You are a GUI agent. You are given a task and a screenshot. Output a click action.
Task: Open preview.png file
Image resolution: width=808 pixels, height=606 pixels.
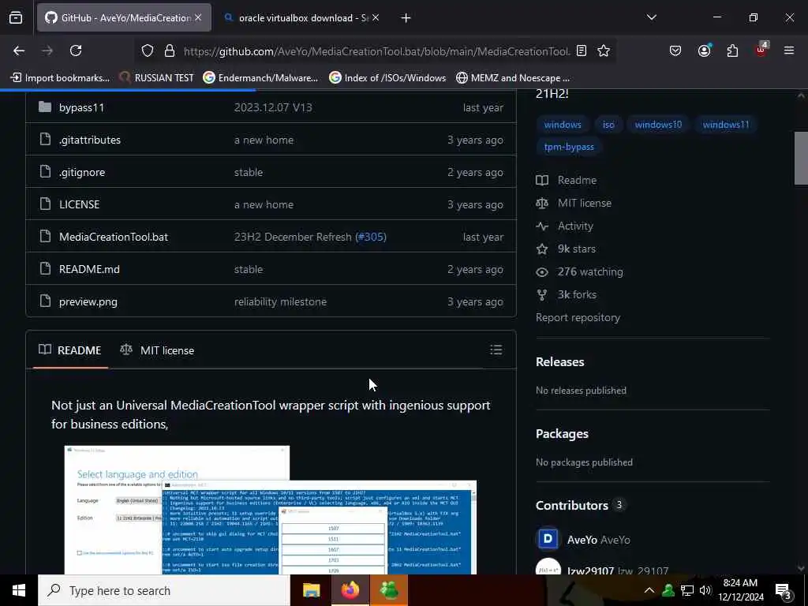click(x=88, y=302)
